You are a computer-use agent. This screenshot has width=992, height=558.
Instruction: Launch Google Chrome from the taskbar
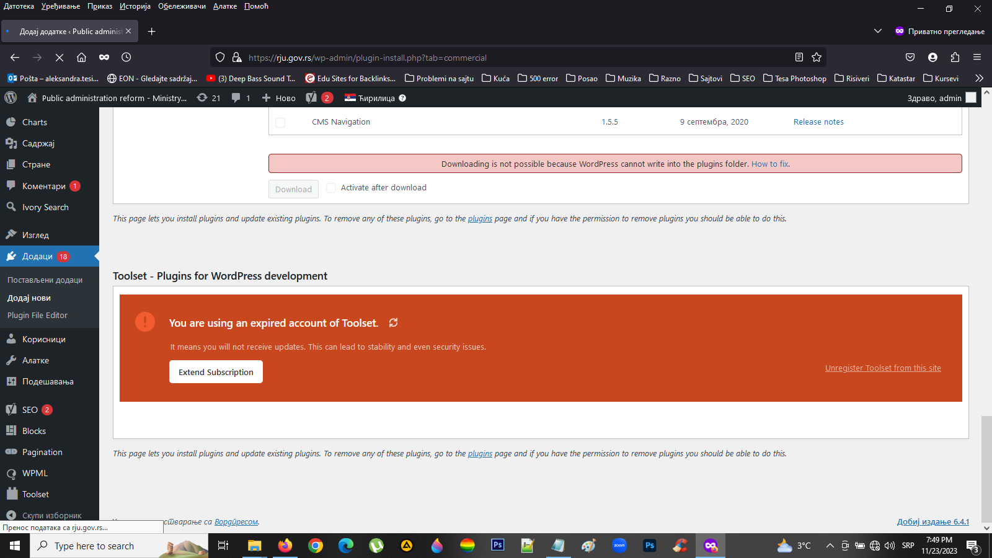point(316,546)
